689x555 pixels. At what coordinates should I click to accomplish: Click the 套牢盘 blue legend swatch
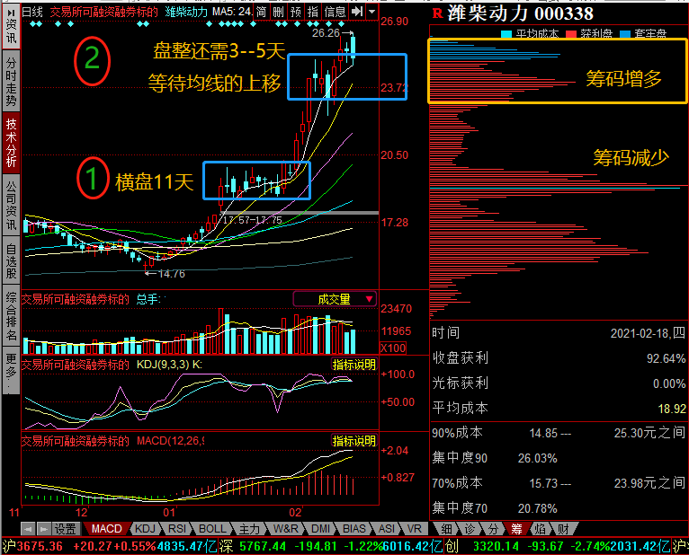625,34
